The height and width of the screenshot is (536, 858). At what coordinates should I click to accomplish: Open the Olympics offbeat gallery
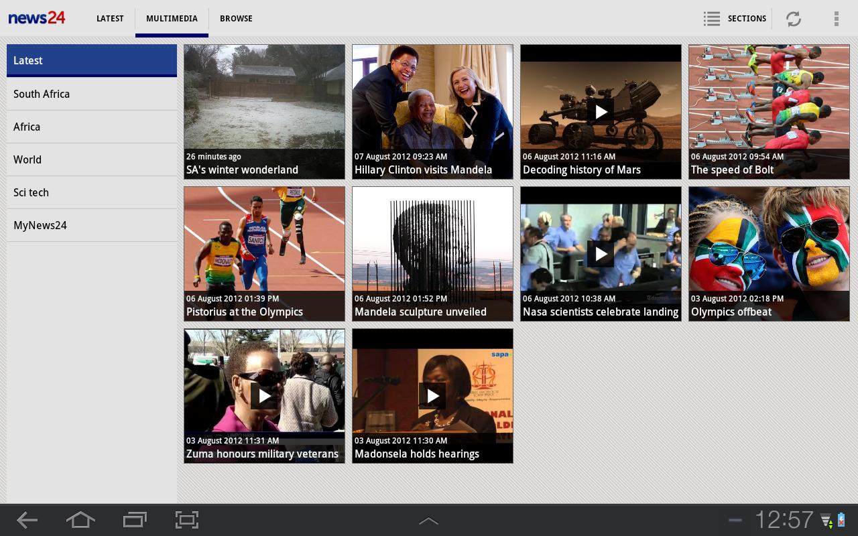click(769, 254)
